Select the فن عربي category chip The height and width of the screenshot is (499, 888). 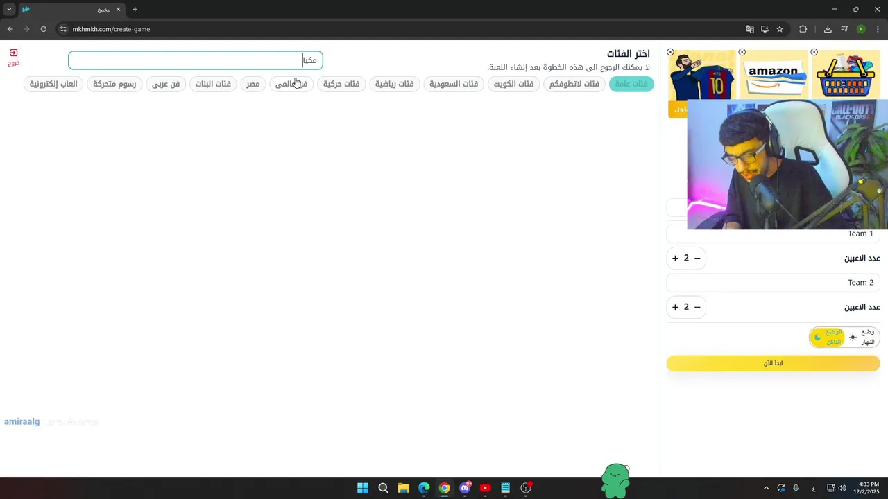pyautogui.click(x=166, y=84)
